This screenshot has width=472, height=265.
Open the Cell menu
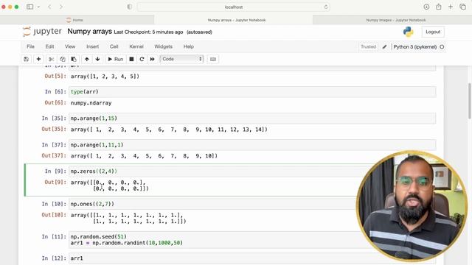pos(114,46)
